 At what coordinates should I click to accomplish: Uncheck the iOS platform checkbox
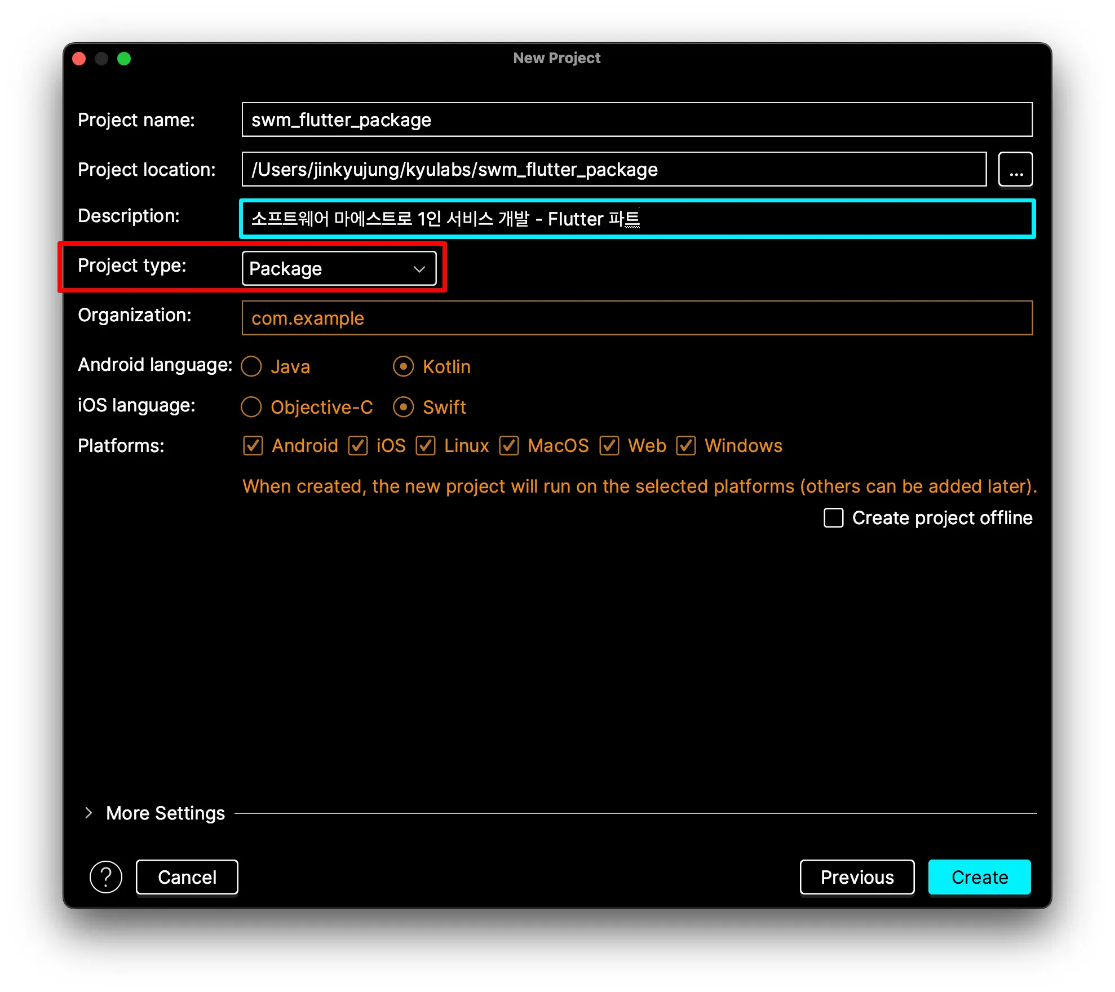[x=358, y=445]
